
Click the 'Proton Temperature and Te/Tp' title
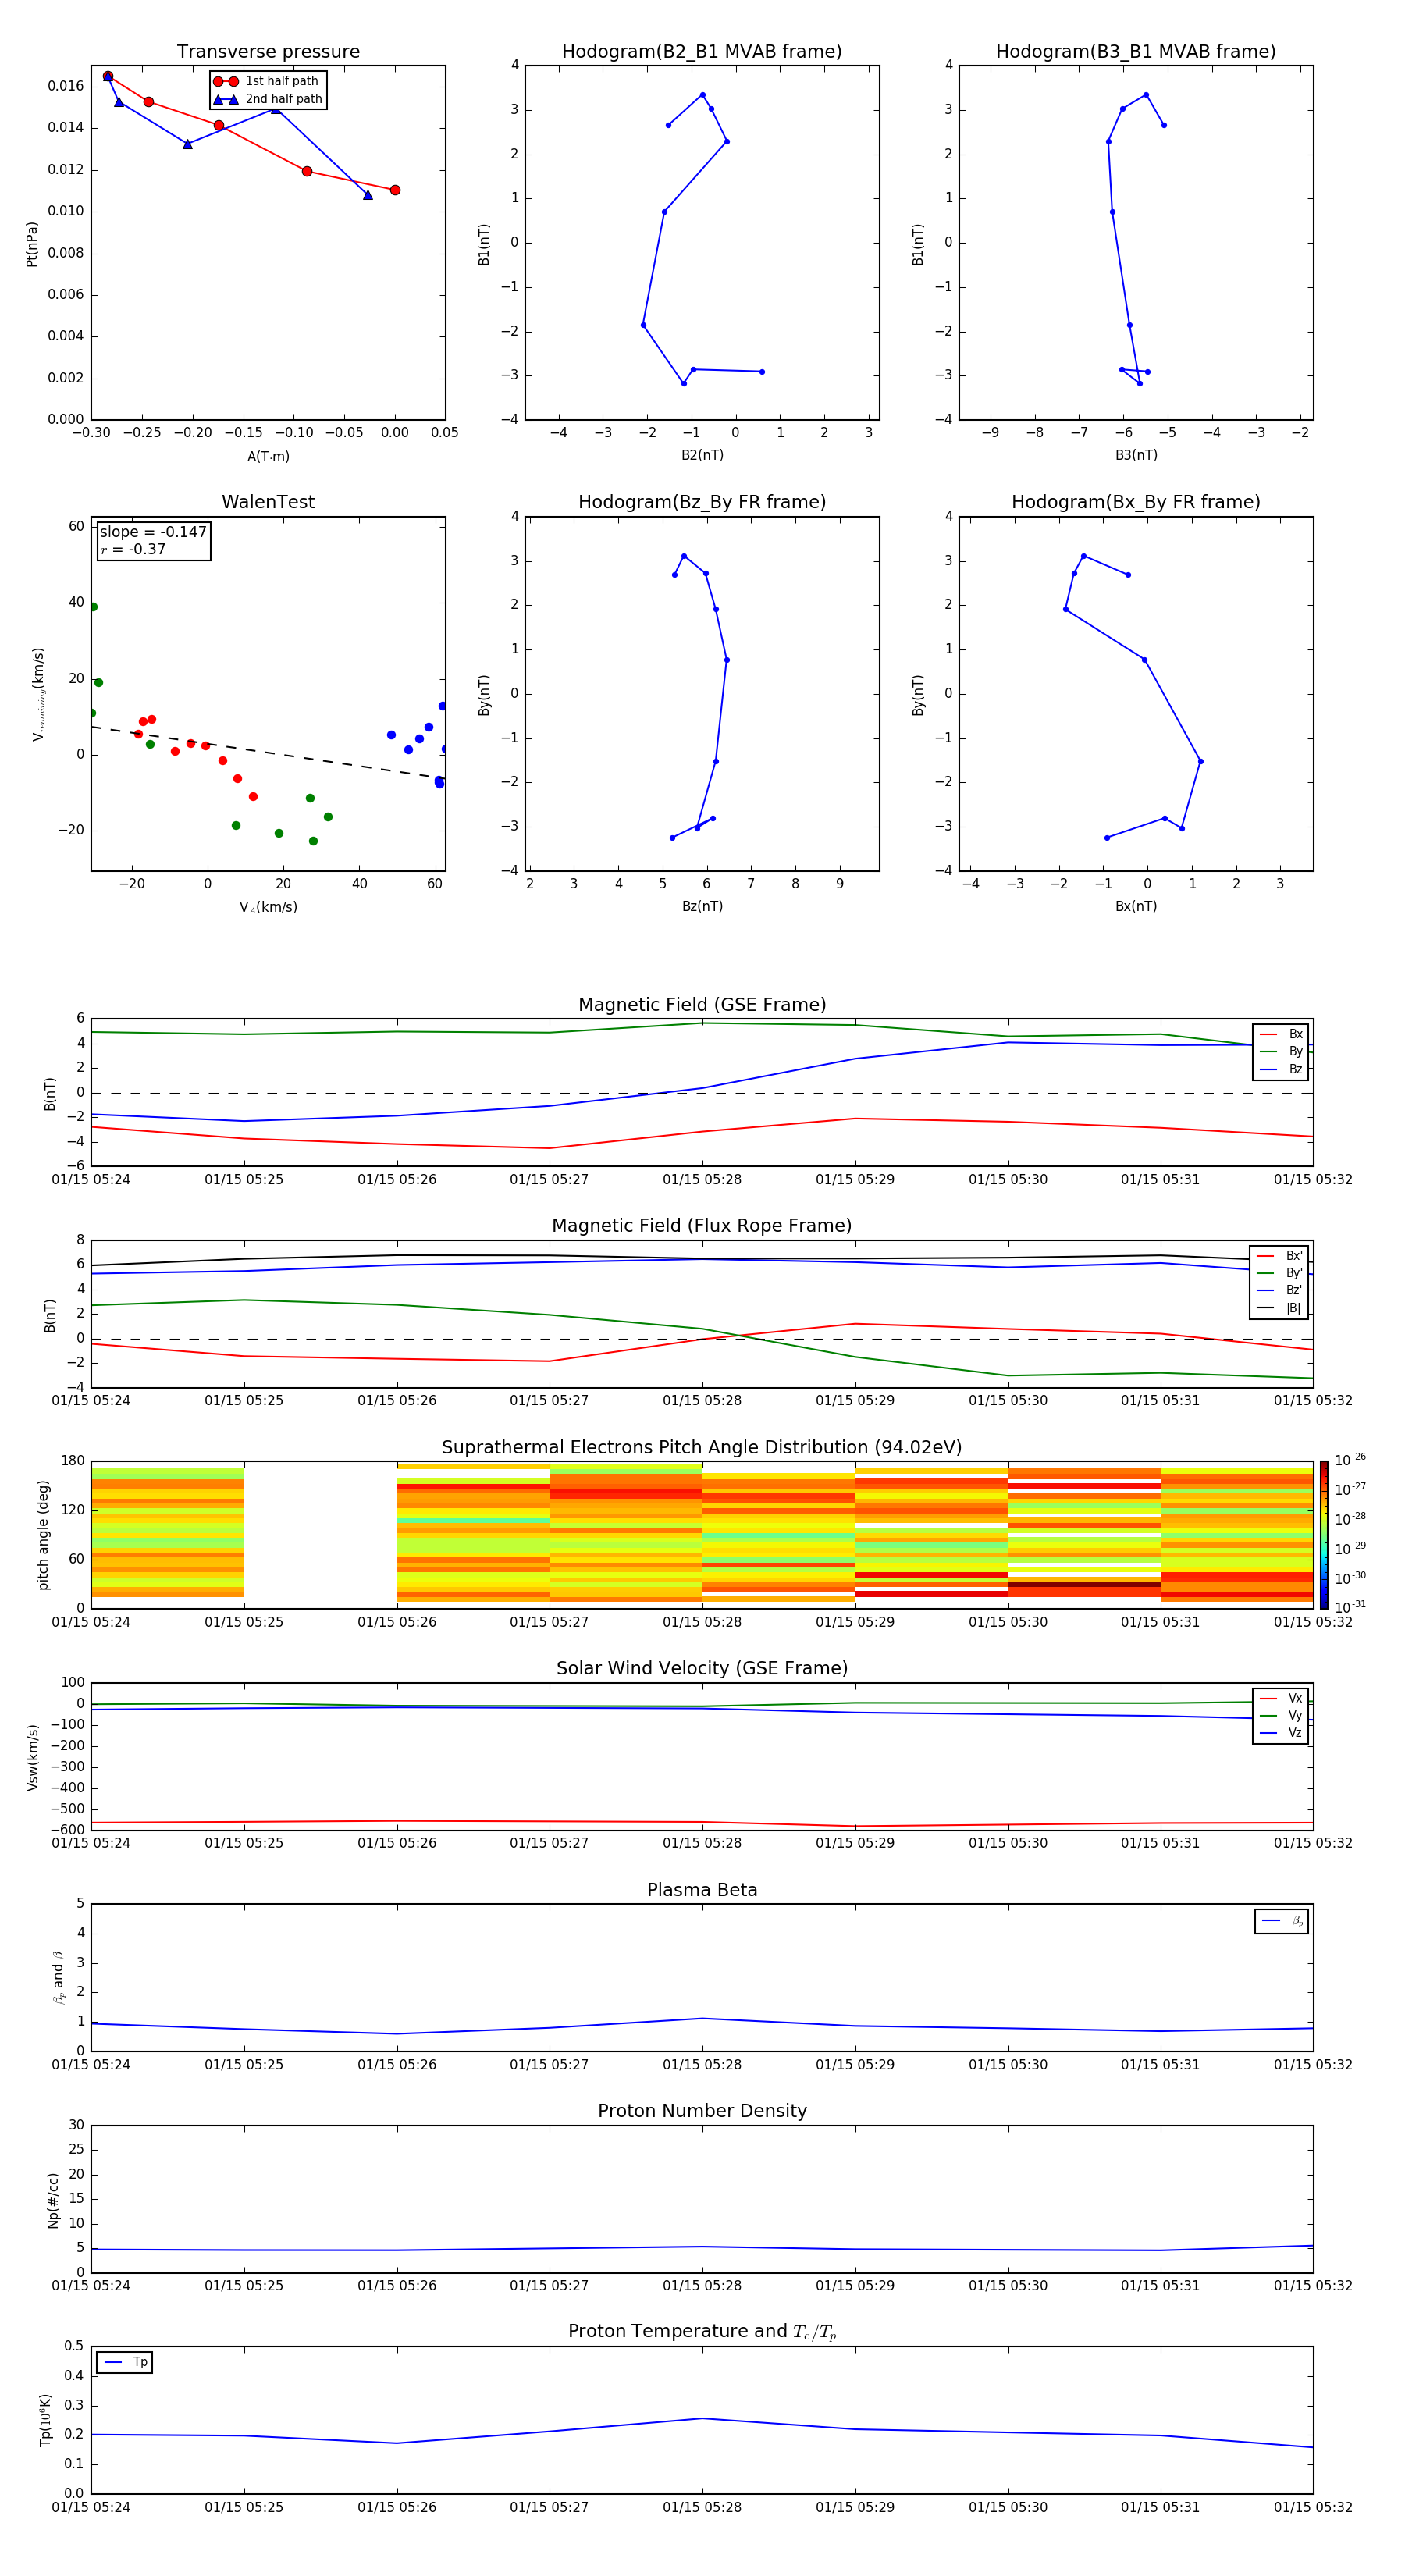point(702,2331)
